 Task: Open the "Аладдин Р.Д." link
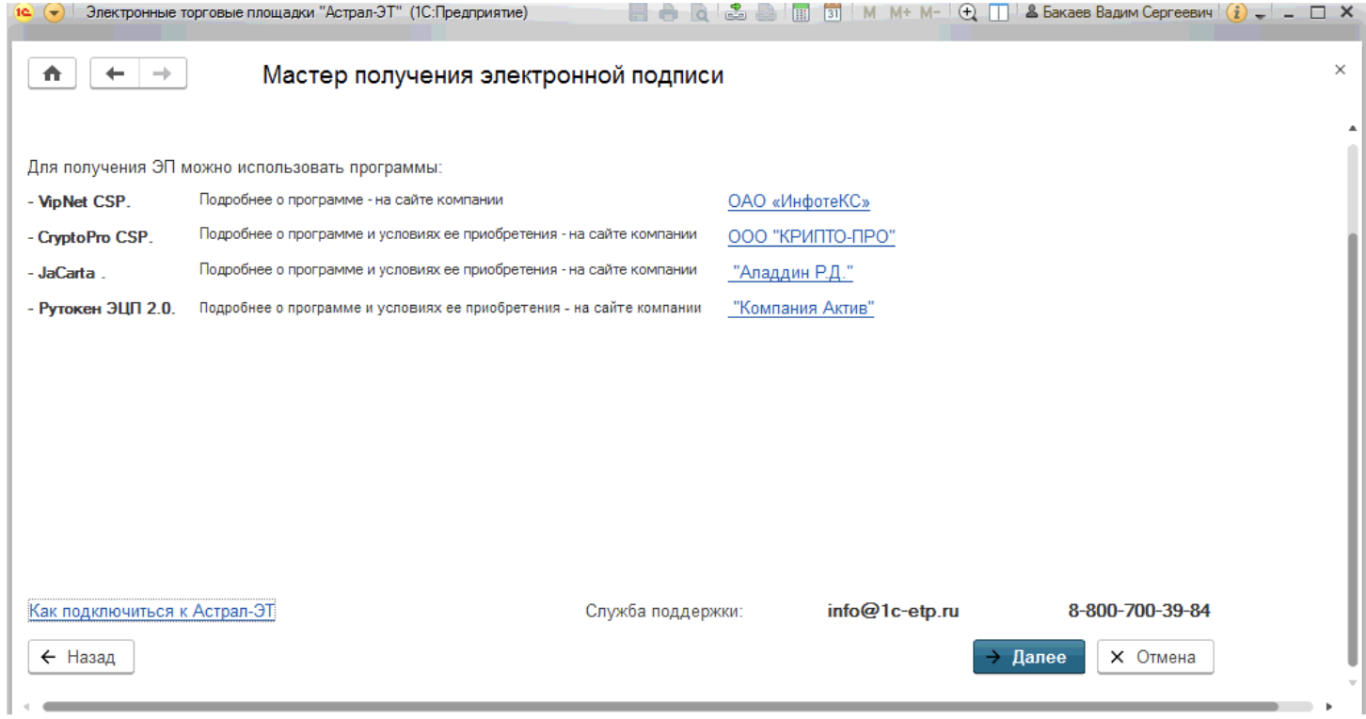tap(793, 273)
